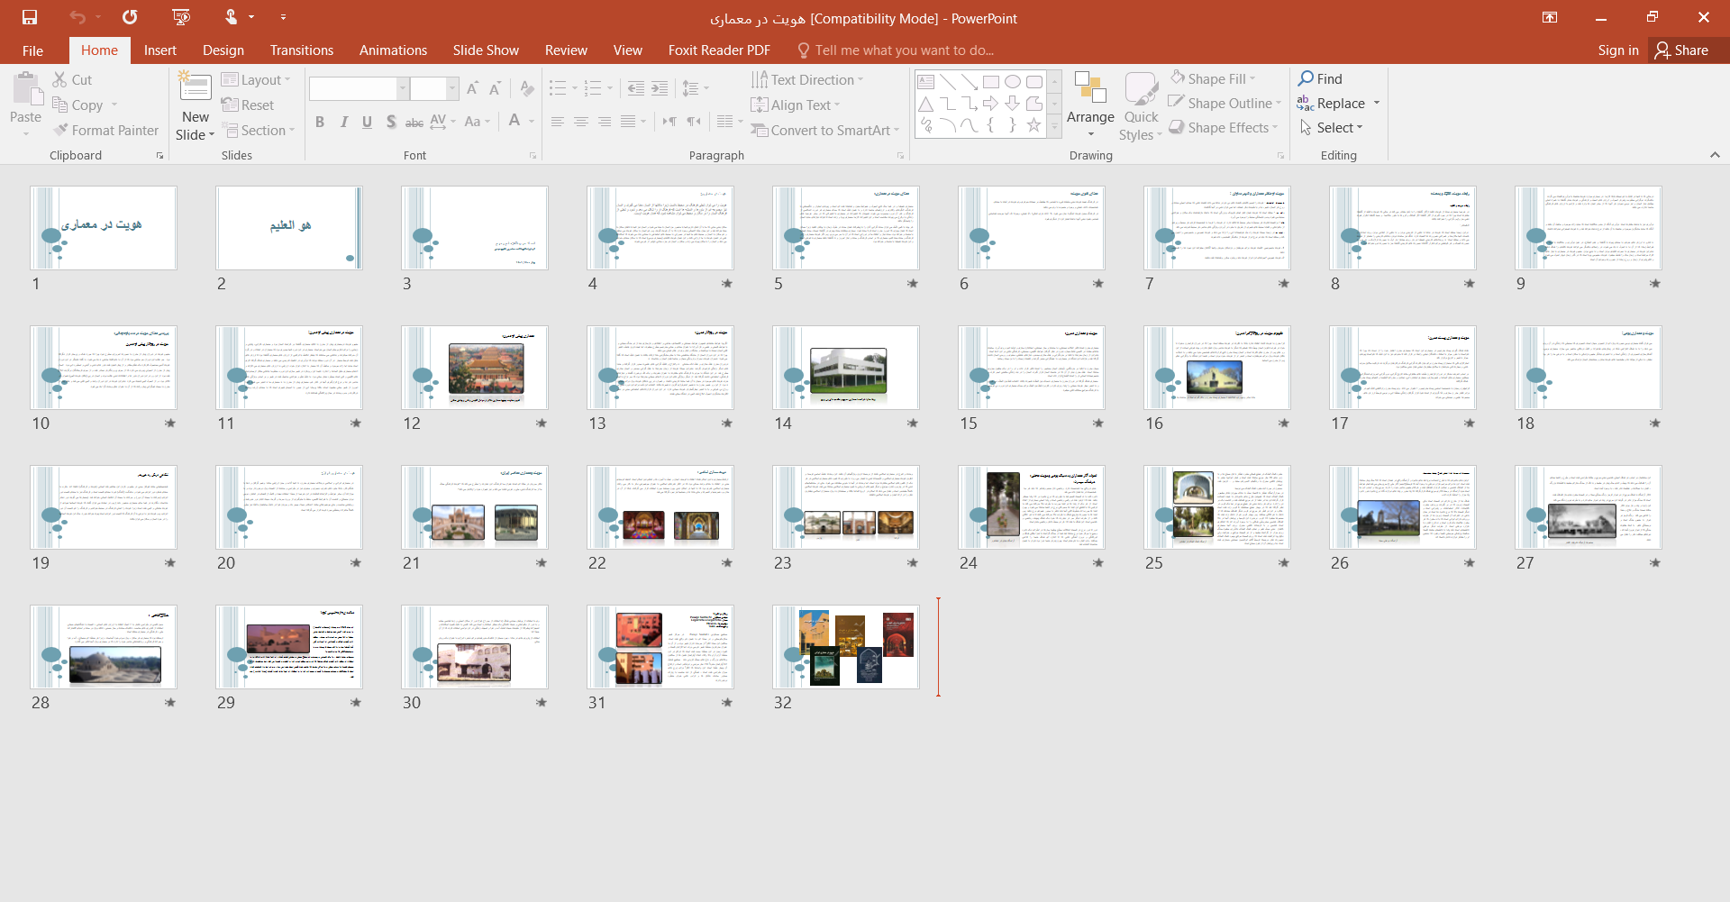This screenshot has width=1730, height=902.
Task: Select slide 14 thumbnail with white building
Action: 845,368
